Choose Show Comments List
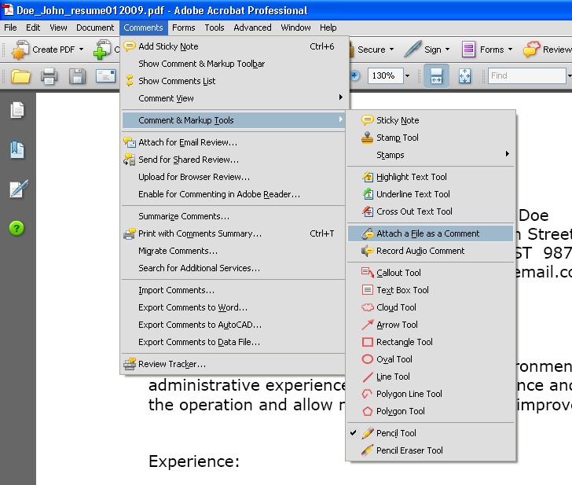572x485 pixels. (x=233, y=81)
